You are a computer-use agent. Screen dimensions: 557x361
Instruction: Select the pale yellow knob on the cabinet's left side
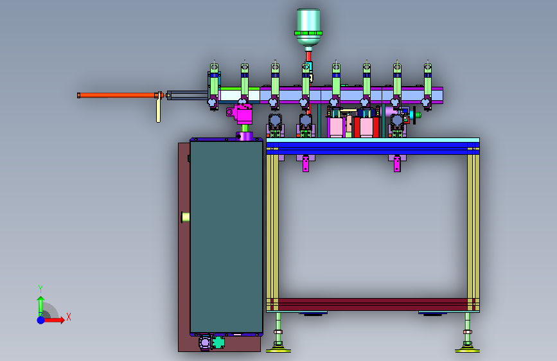(x=186, y=217)
